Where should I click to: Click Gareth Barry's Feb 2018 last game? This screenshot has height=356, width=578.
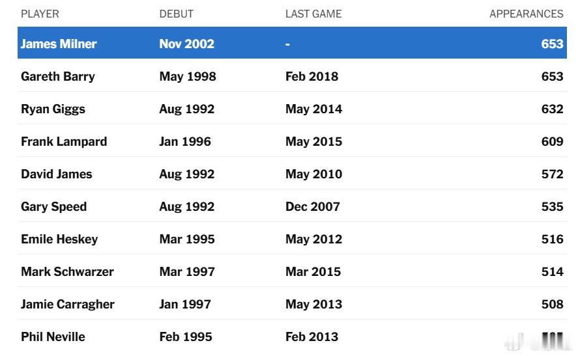311,76
